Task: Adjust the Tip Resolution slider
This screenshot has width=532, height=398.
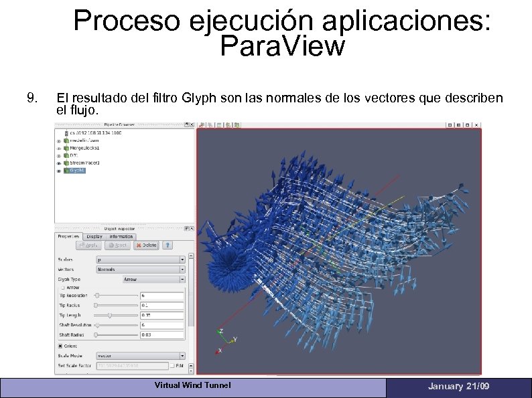Action: [116, 296]
